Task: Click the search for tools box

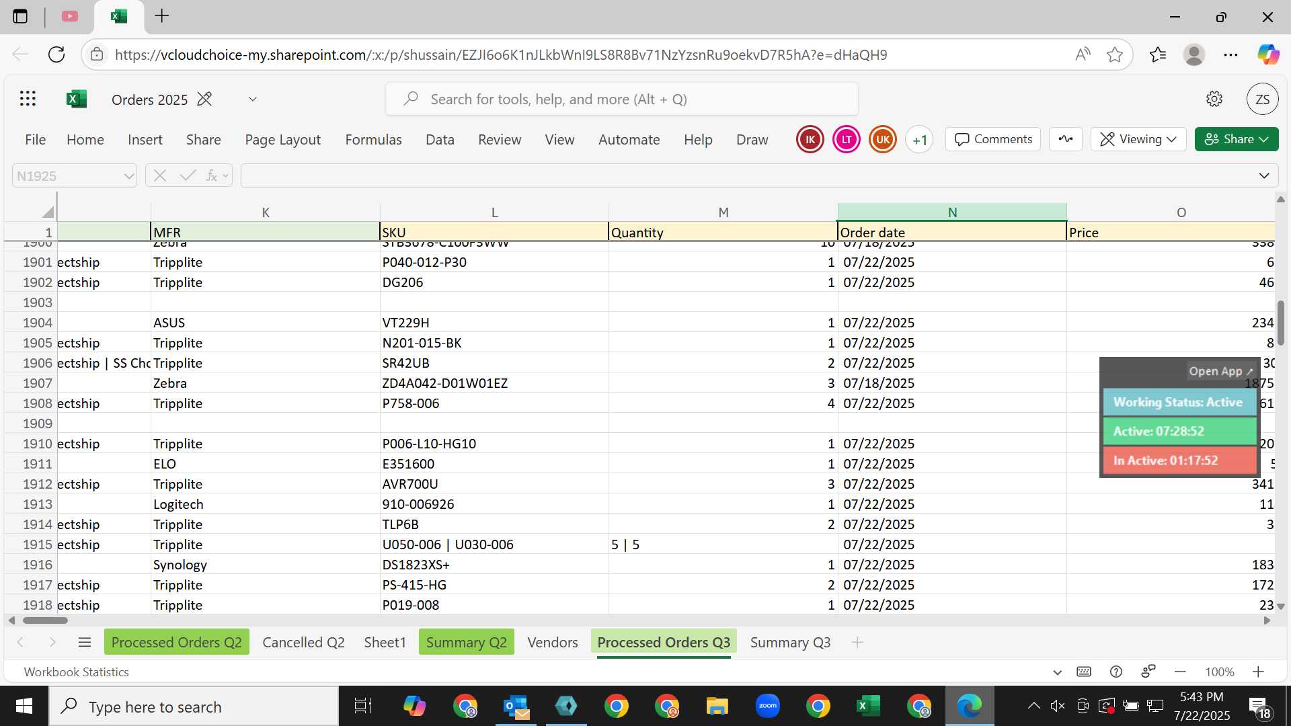Action: point(622,99)
